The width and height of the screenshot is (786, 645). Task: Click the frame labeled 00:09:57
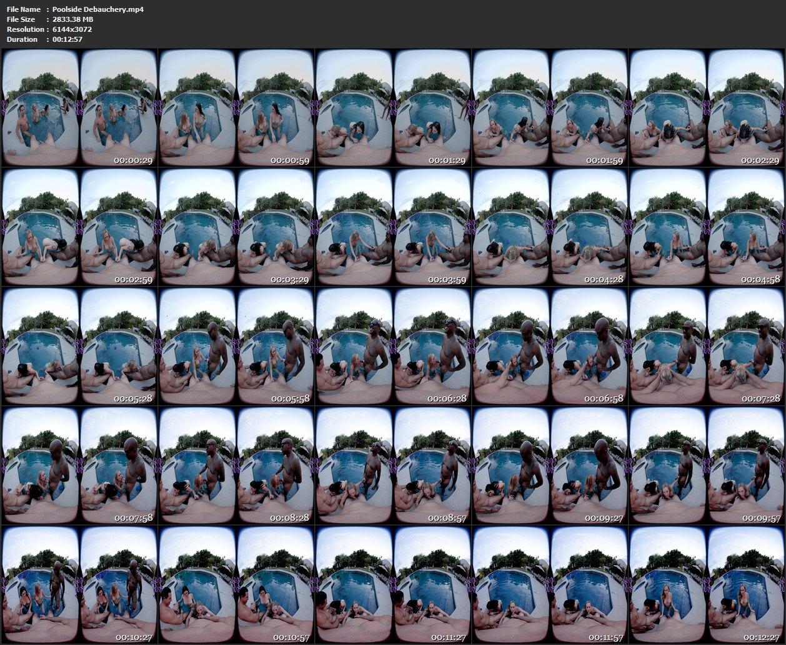point(707,465)
